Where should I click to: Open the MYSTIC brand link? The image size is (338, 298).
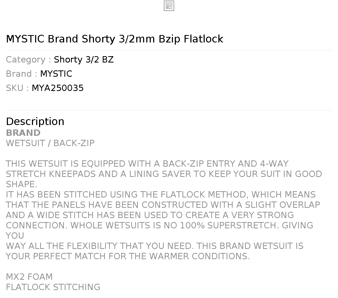56,74
